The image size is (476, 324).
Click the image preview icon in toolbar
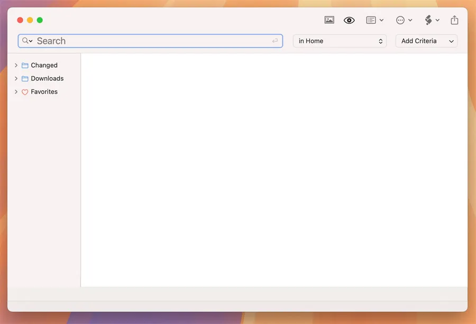click(329, 20)
